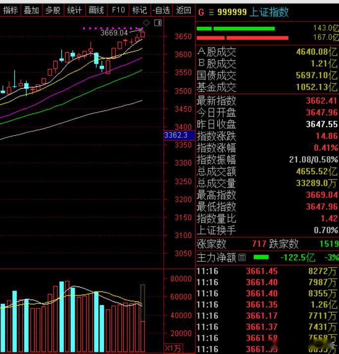Select the tick row priced 3661.17
This screenshot has height=354, width=339.
(x=267, y=316)
